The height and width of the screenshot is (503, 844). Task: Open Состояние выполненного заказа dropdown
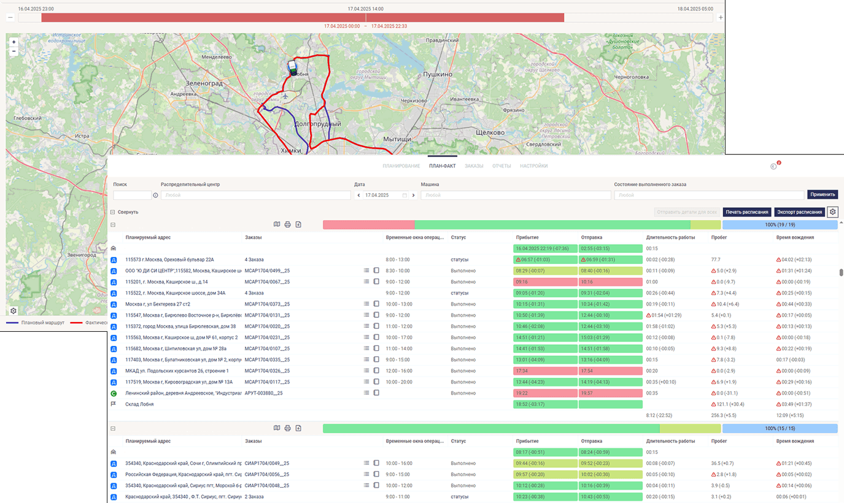tap(709, 195)
